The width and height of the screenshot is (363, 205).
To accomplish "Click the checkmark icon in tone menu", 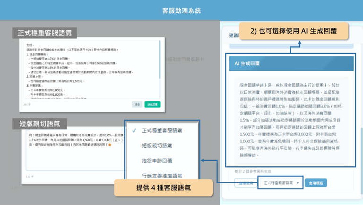I will 135,130.
